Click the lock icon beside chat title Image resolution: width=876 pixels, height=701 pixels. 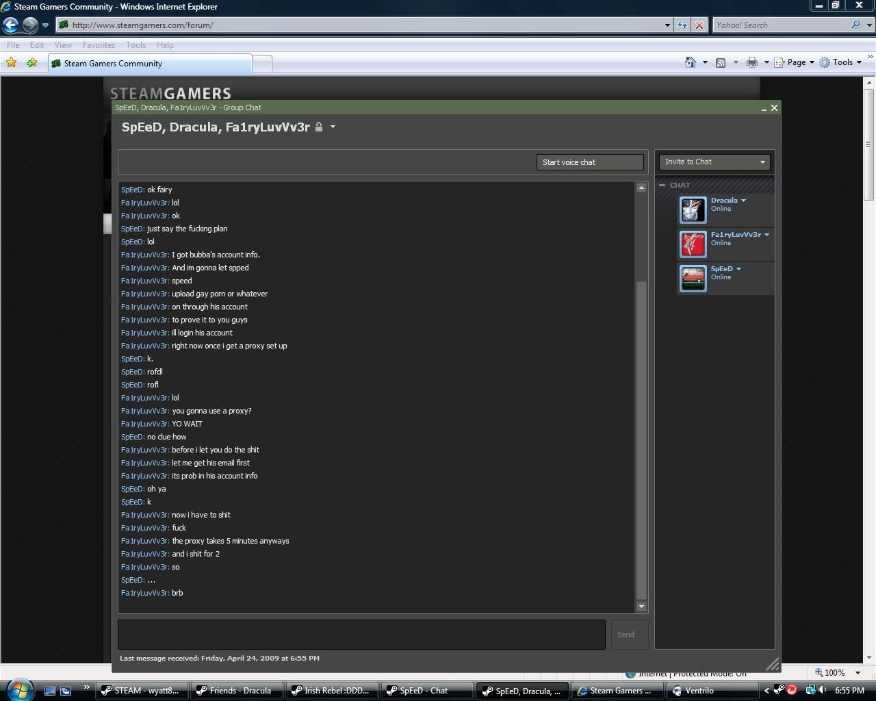point(319,127)
